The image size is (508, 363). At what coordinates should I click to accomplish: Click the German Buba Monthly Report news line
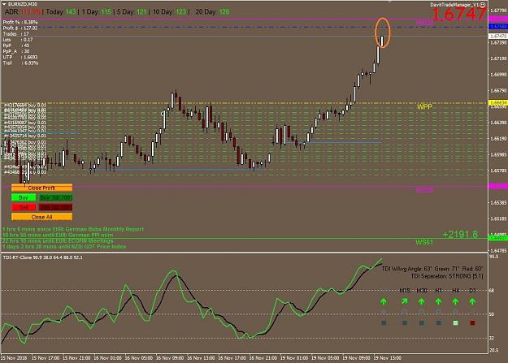(x=73, y=229)
